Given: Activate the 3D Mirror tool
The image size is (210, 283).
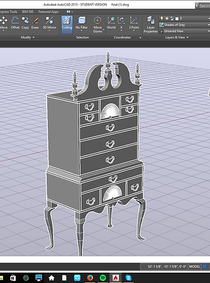Looking at the screenshot, I should 50,23.
